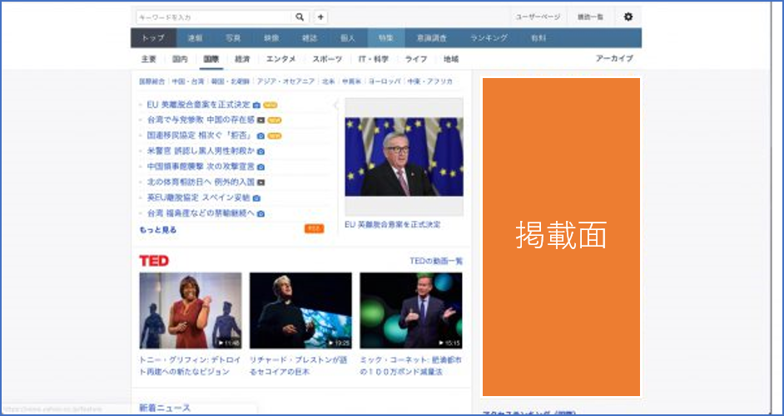The width and height of the screenshot is (784, 416).
Task: Click camera icon beside 米警官 headline
Action: point(261,151)
